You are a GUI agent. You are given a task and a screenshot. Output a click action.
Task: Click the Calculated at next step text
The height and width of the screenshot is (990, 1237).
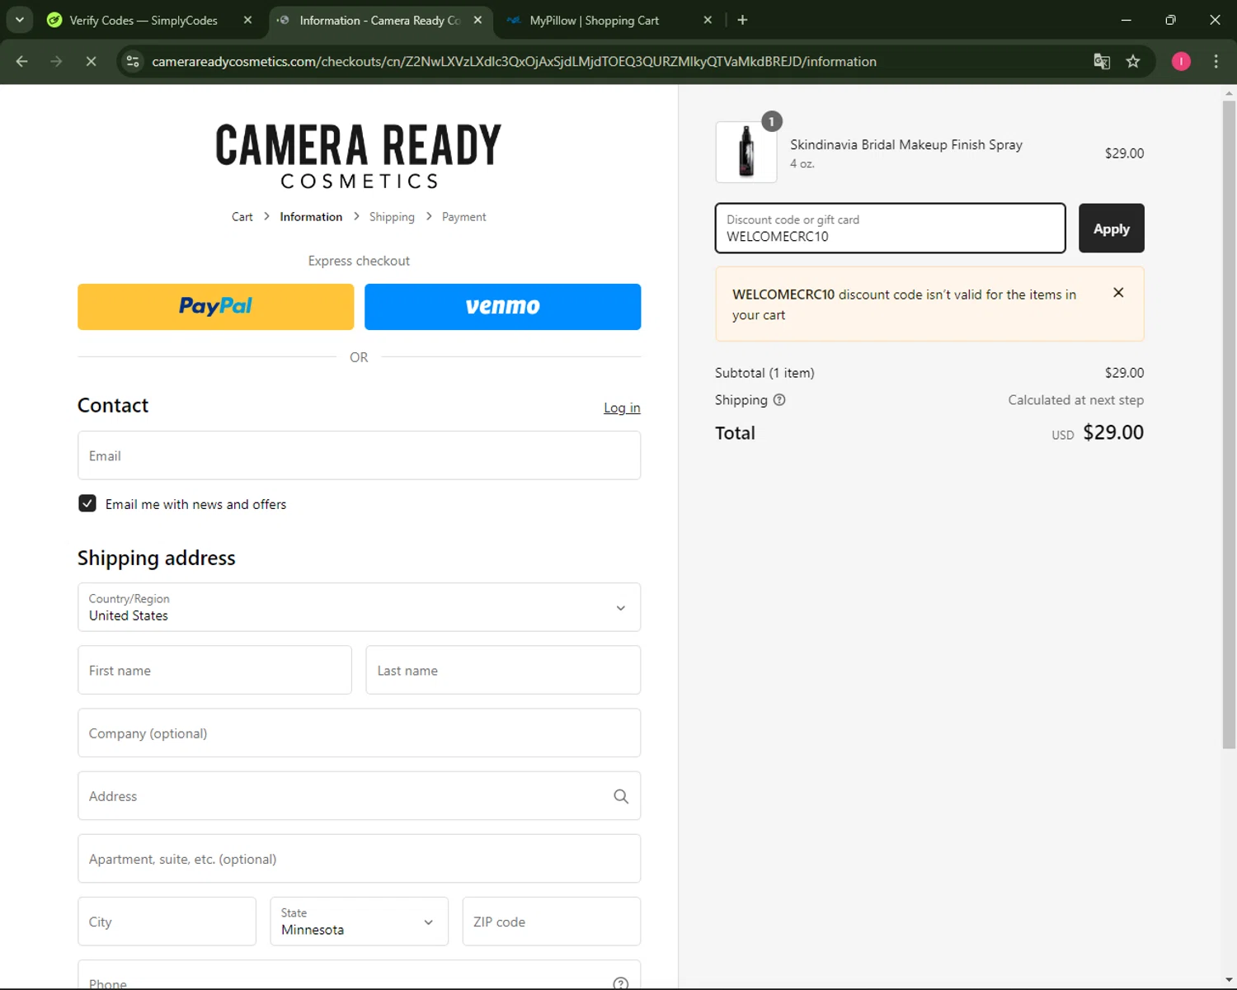[1075, 400]
